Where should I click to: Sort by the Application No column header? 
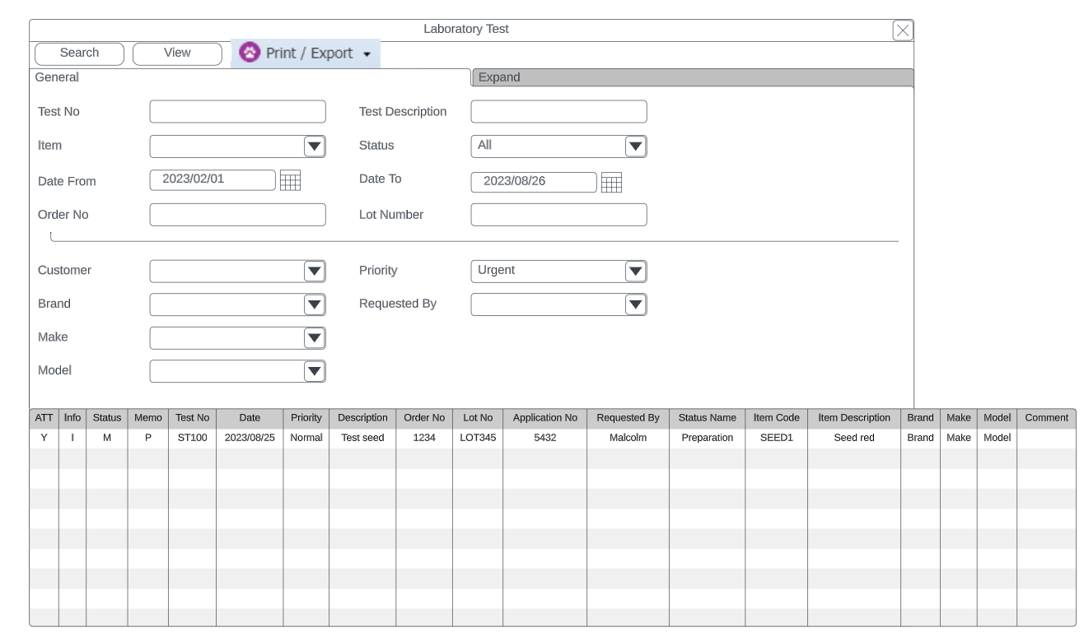tap(544, 418)
